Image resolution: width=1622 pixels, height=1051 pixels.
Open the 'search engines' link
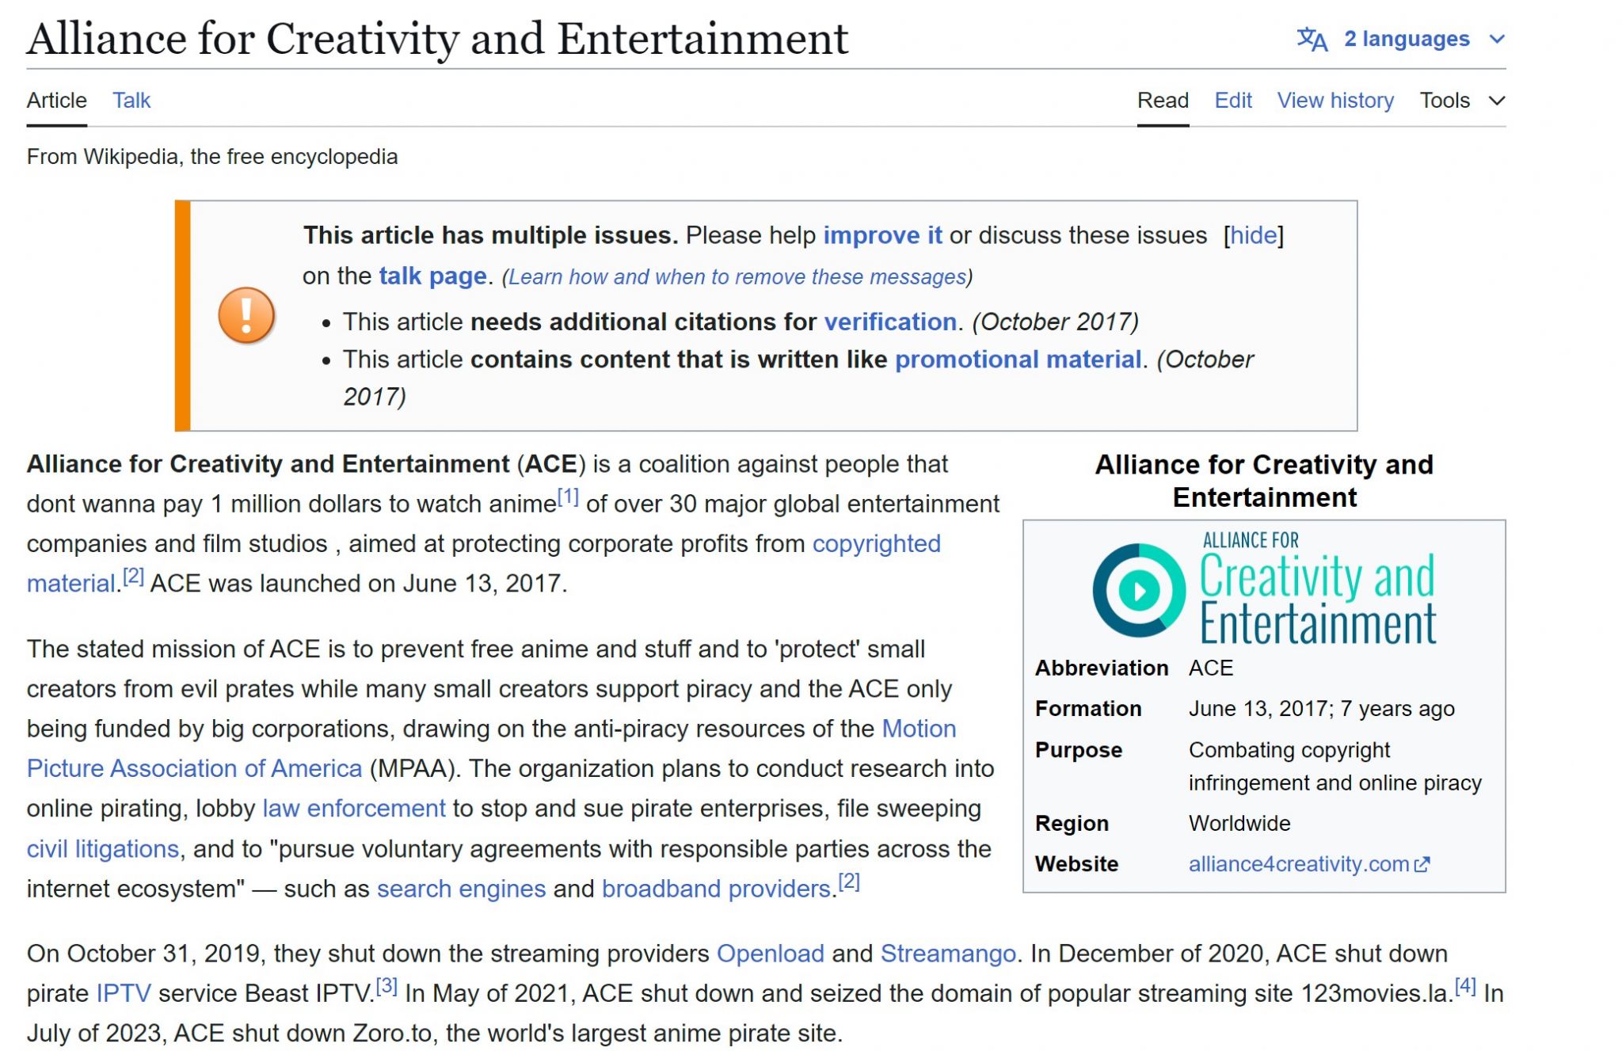click(461, 889)
